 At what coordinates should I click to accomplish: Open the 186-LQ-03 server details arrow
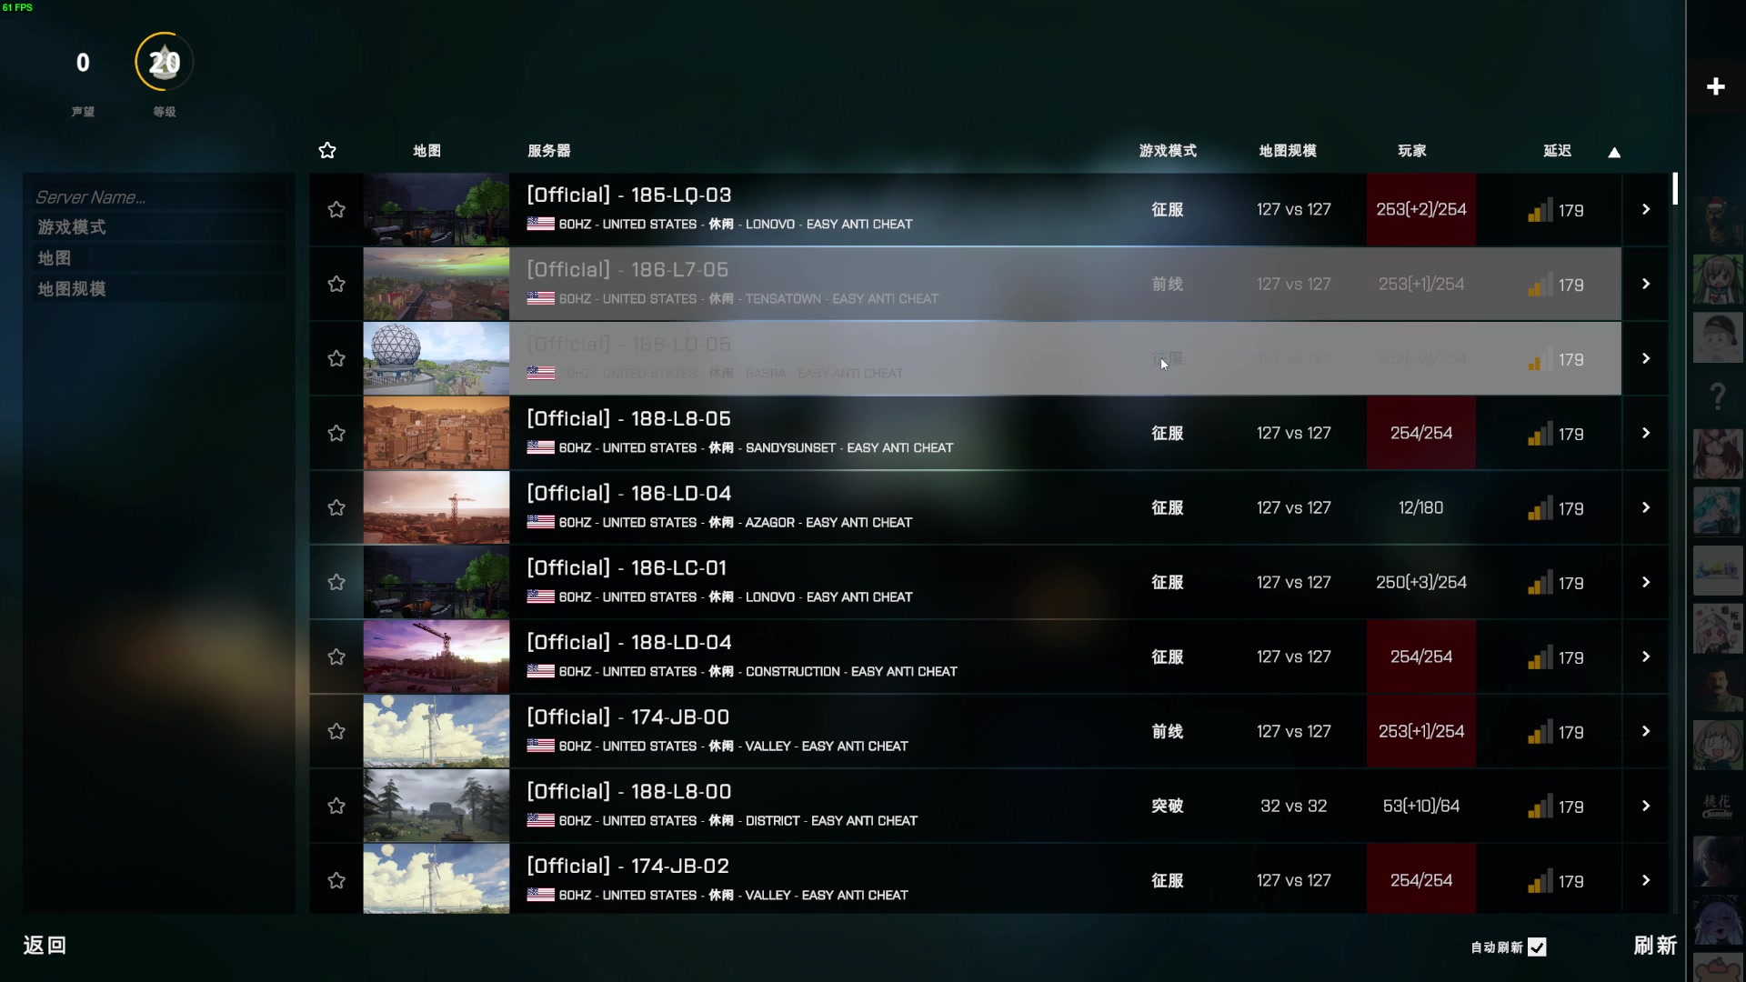1646,210
